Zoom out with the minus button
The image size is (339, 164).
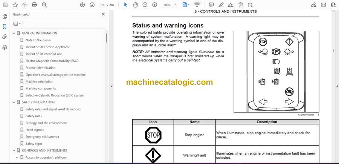[145, 5]
